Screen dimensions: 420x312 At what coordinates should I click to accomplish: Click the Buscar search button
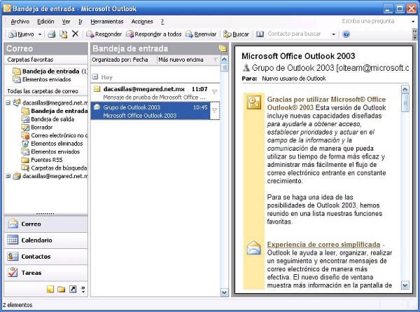(237, 34)
